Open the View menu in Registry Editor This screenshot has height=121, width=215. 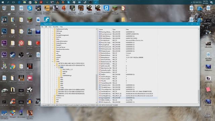pyautogui.click(x=50, y=27)
